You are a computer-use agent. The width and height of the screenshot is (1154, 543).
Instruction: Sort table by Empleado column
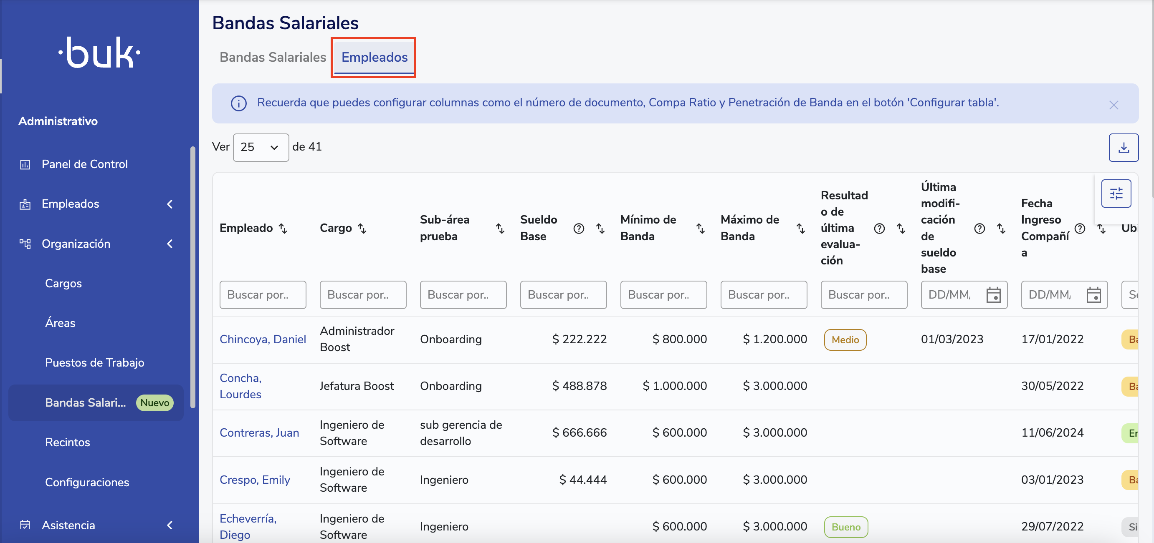pos(283,228)
